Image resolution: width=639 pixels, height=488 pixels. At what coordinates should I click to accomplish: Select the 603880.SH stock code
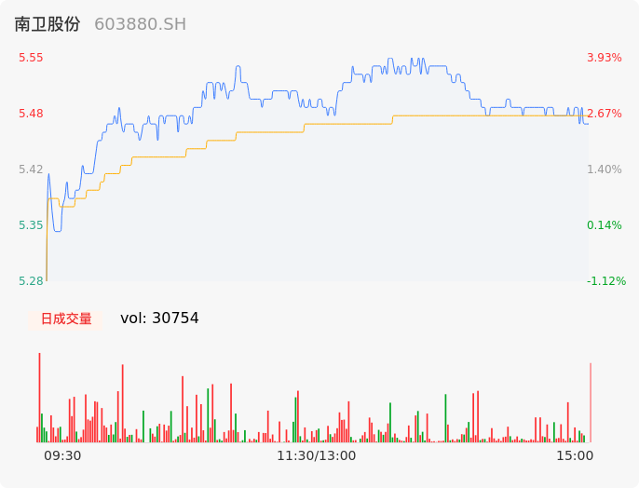tap(140, 24)
